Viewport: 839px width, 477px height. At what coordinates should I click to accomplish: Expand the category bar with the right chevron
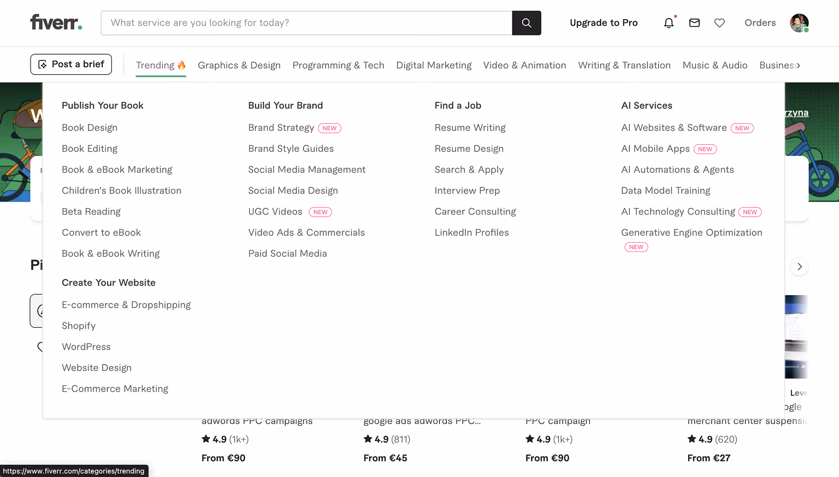coord(797,64)
